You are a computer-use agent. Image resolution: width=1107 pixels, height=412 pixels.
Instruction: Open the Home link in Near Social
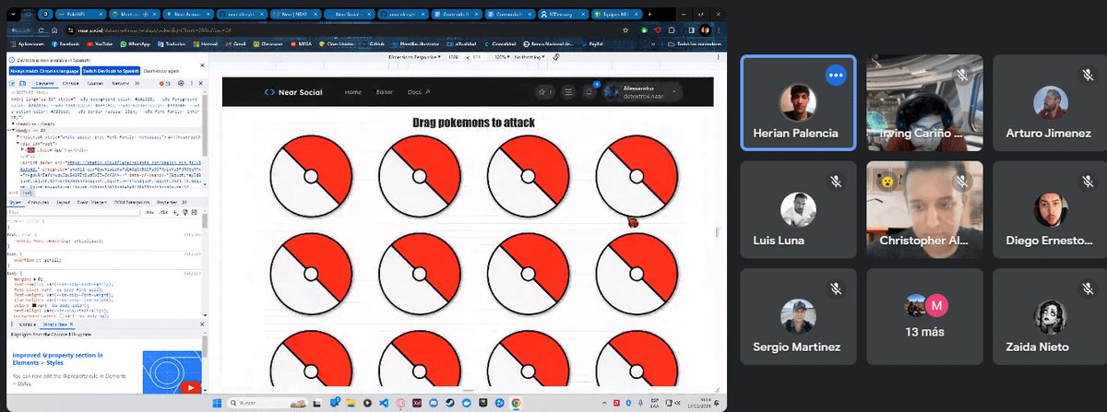click(352, 92)
